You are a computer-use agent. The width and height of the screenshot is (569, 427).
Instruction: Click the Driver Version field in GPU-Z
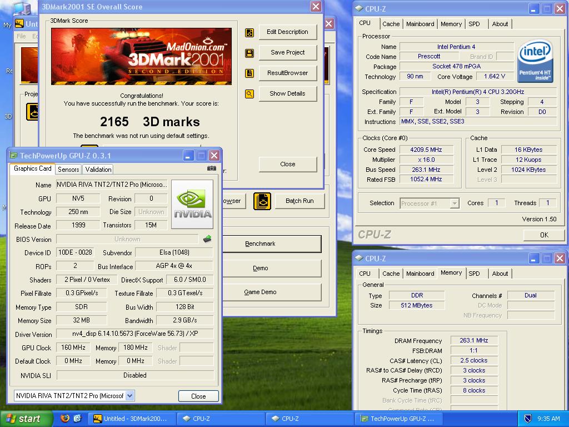click(x=135, y=334)
